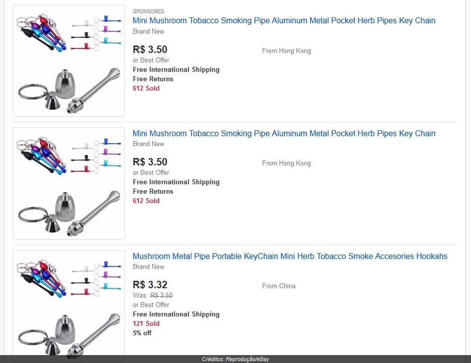Click 121 Sold on the third listing

[146, 324]
